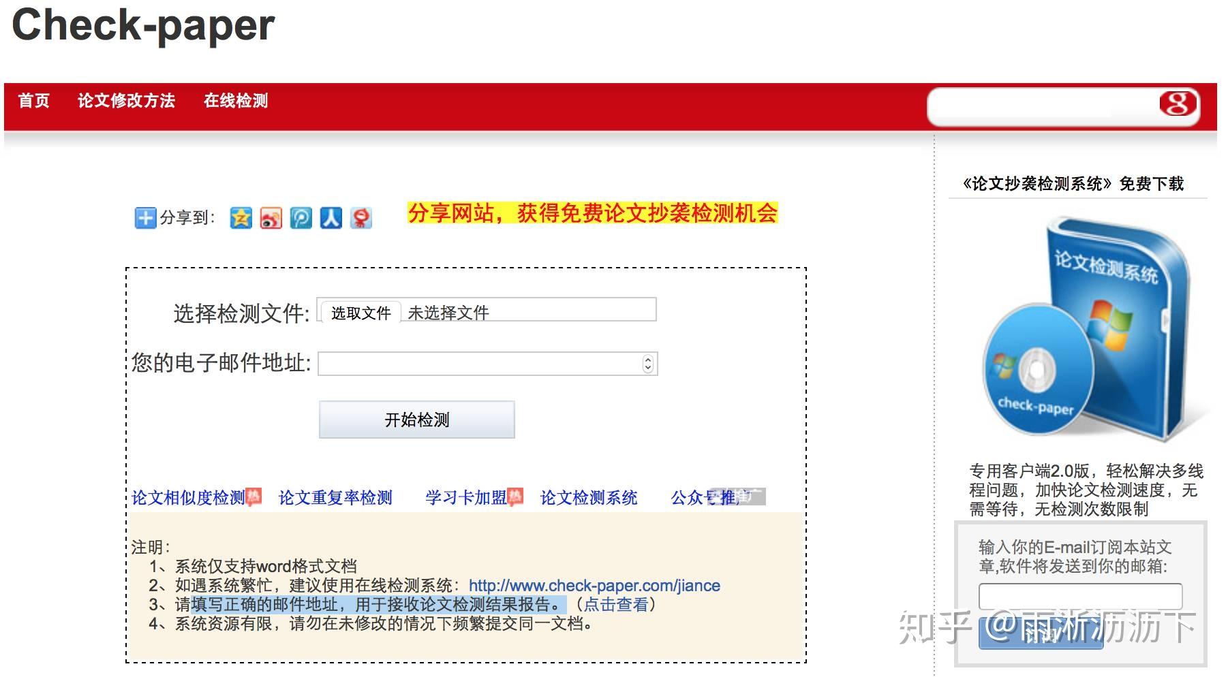1228x677 pixels.
Task: Click the hot badge beside 学习卡加盟
Action: point(515,497)
